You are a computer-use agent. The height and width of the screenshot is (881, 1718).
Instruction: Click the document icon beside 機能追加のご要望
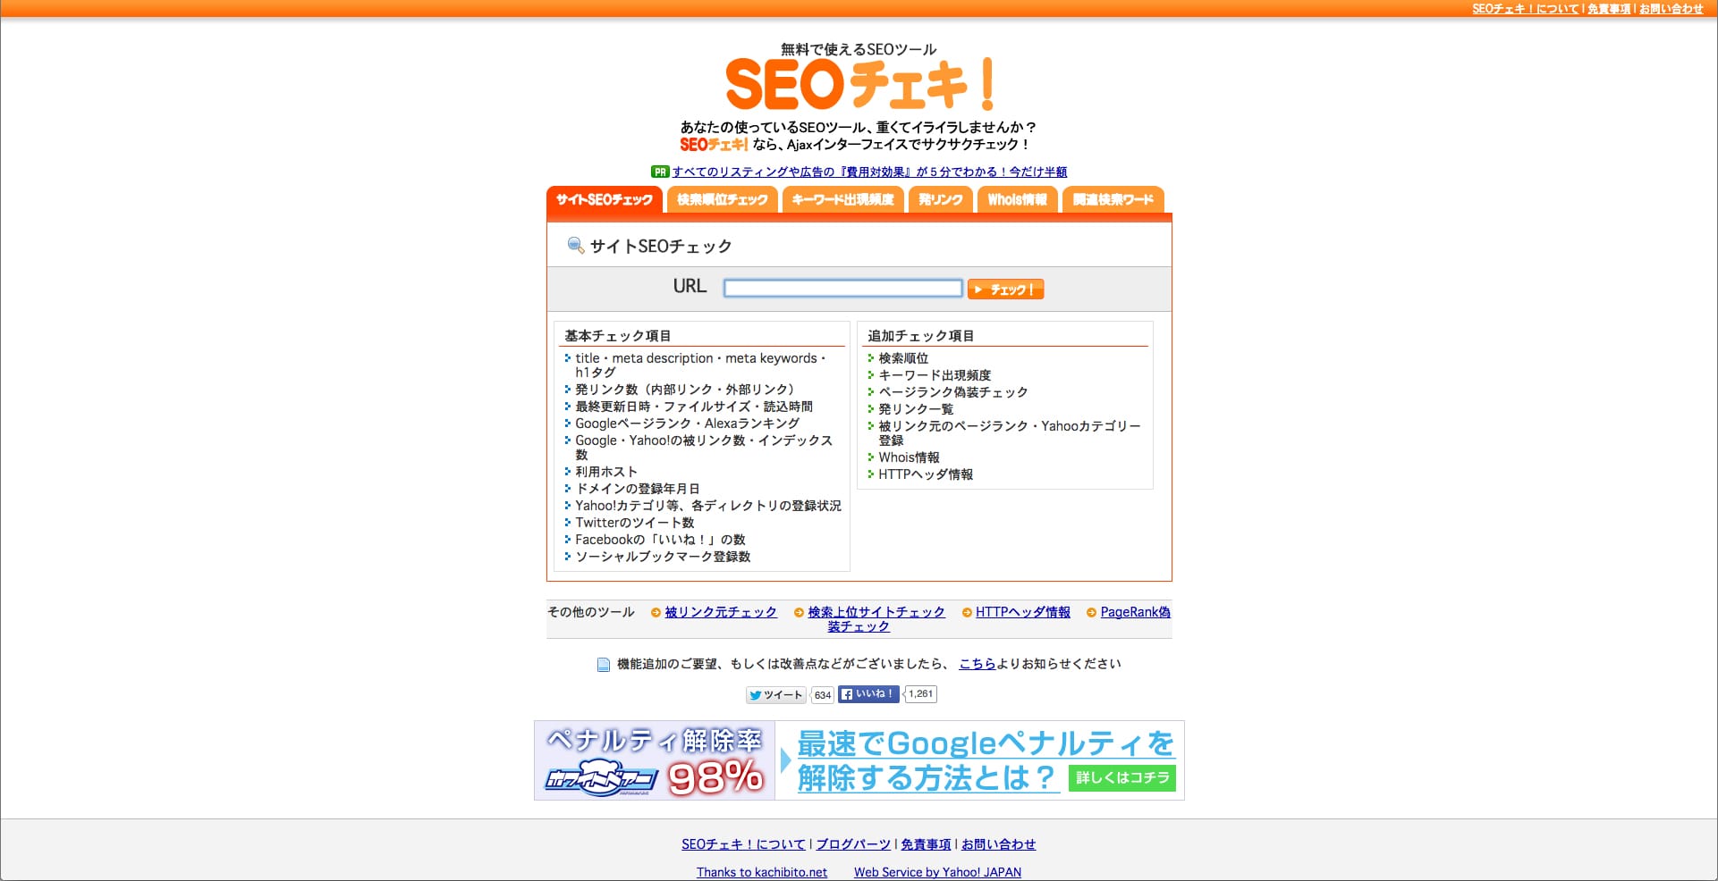pos(604,664)
